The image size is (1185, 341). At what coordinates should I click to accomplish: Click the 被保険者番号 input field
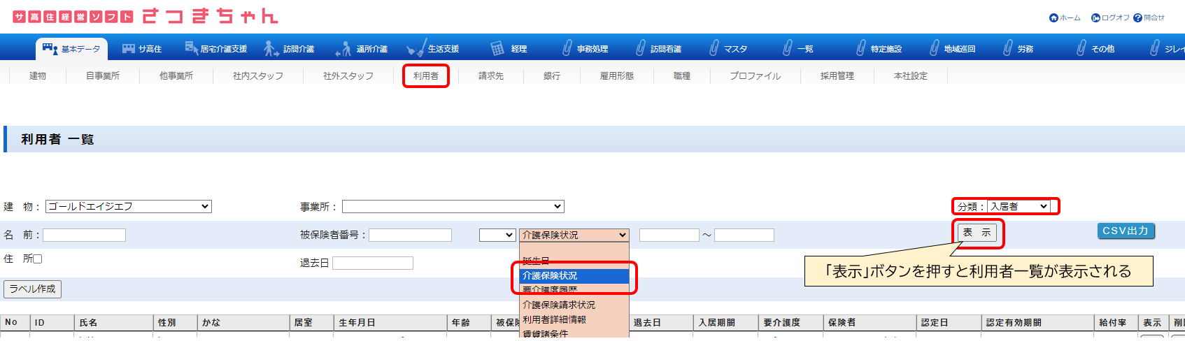point(410,235)
